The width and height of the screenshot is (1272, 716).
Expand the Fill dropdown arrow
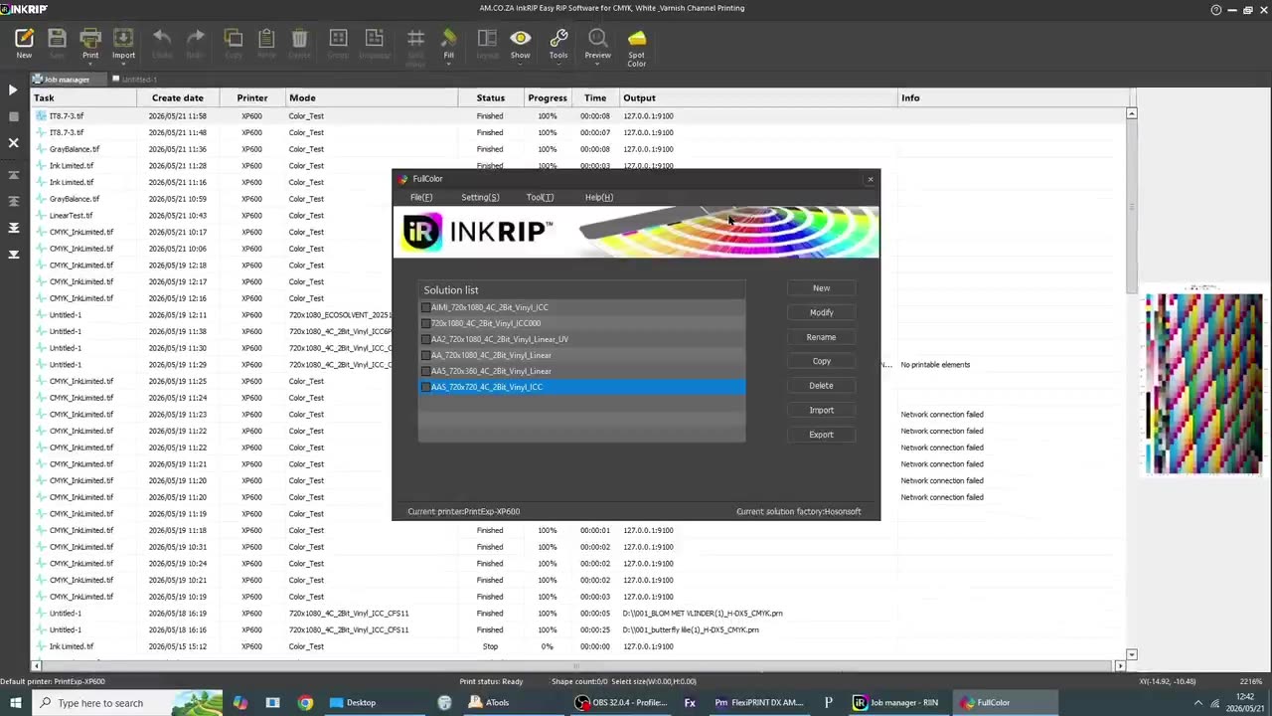(449, 65)
